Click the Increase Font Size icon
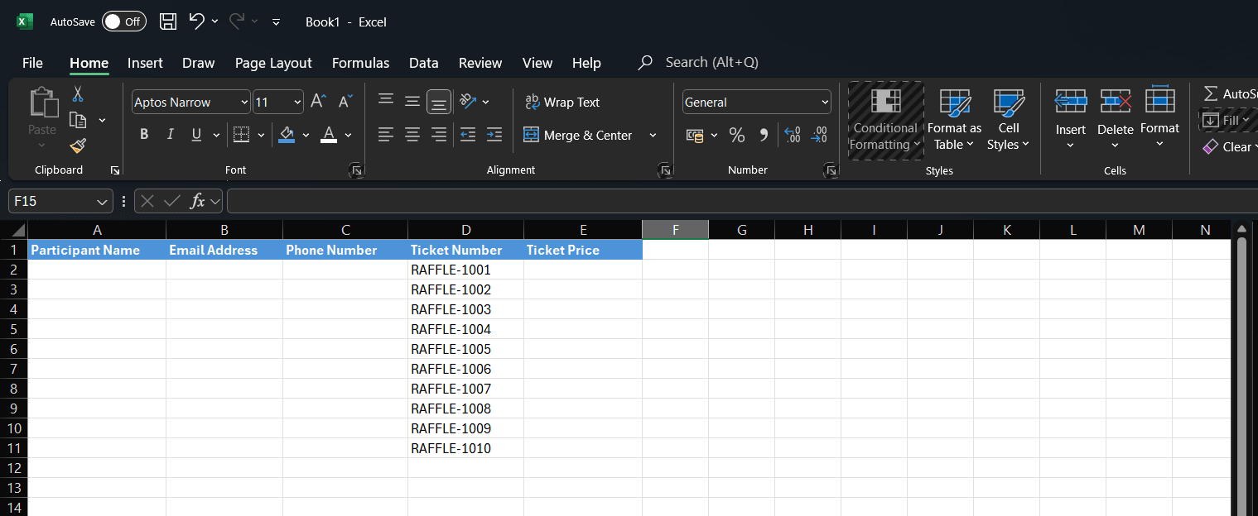Viewport: 1258px width, 516px height. tap(318, 102)
